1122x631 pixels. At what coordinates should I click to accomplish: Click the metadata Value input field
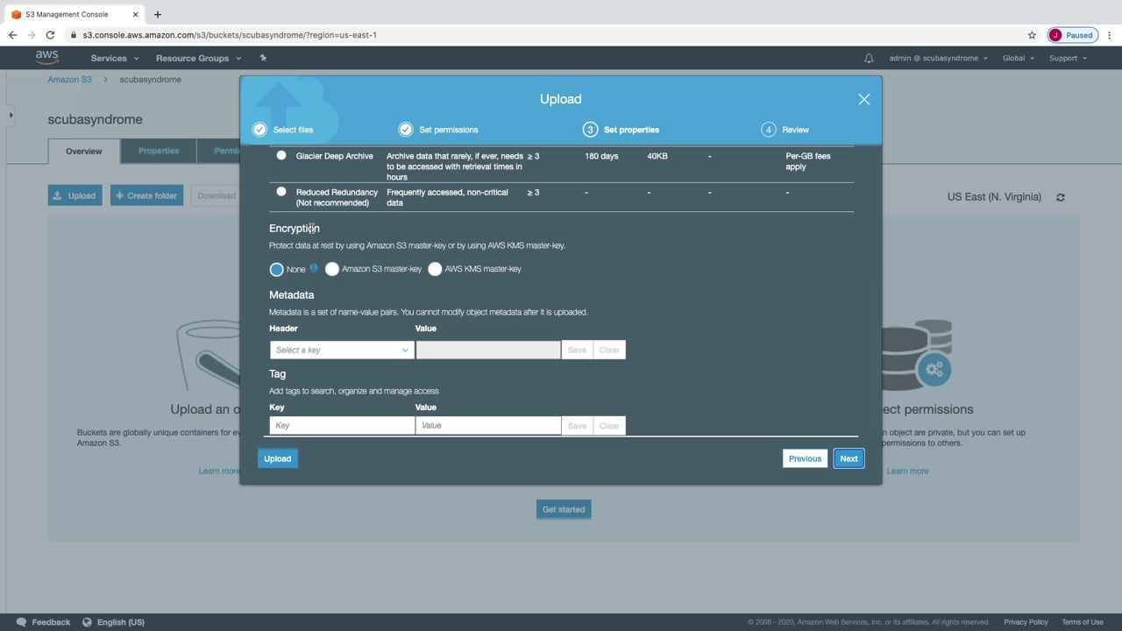488,350
